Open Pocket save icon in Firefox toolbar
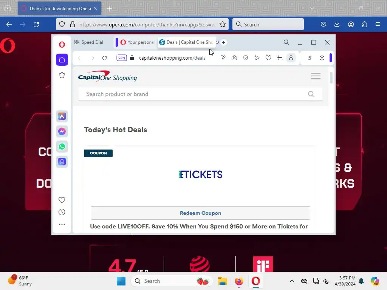Viewport: 387px width, 290px height. [324, 25]
